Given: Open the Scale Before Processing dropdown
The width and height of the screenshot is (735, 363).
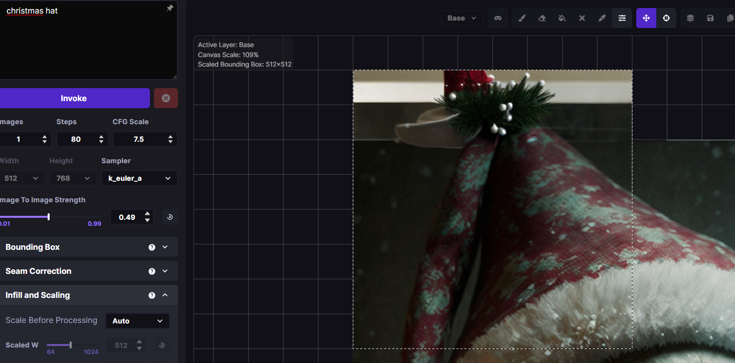Looking at the screenshot, I should (137, 321).
